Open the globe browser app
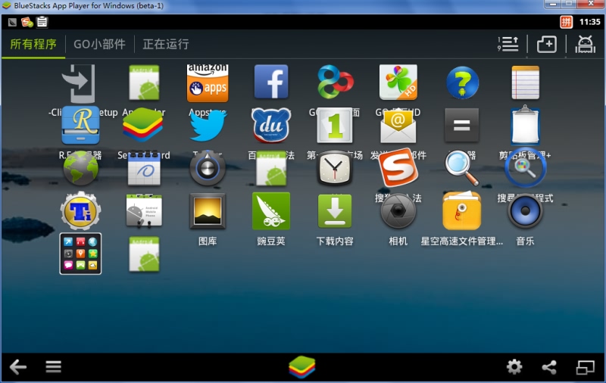 click(x=80, y=169)
